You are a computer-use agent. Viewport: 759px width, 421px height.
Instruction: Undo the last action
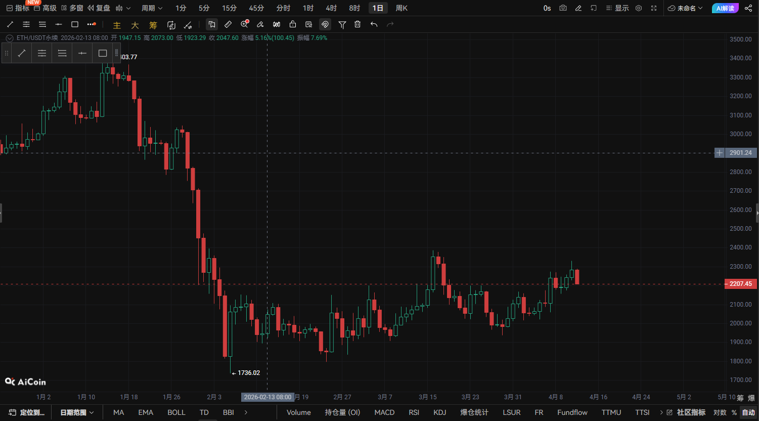374,24
